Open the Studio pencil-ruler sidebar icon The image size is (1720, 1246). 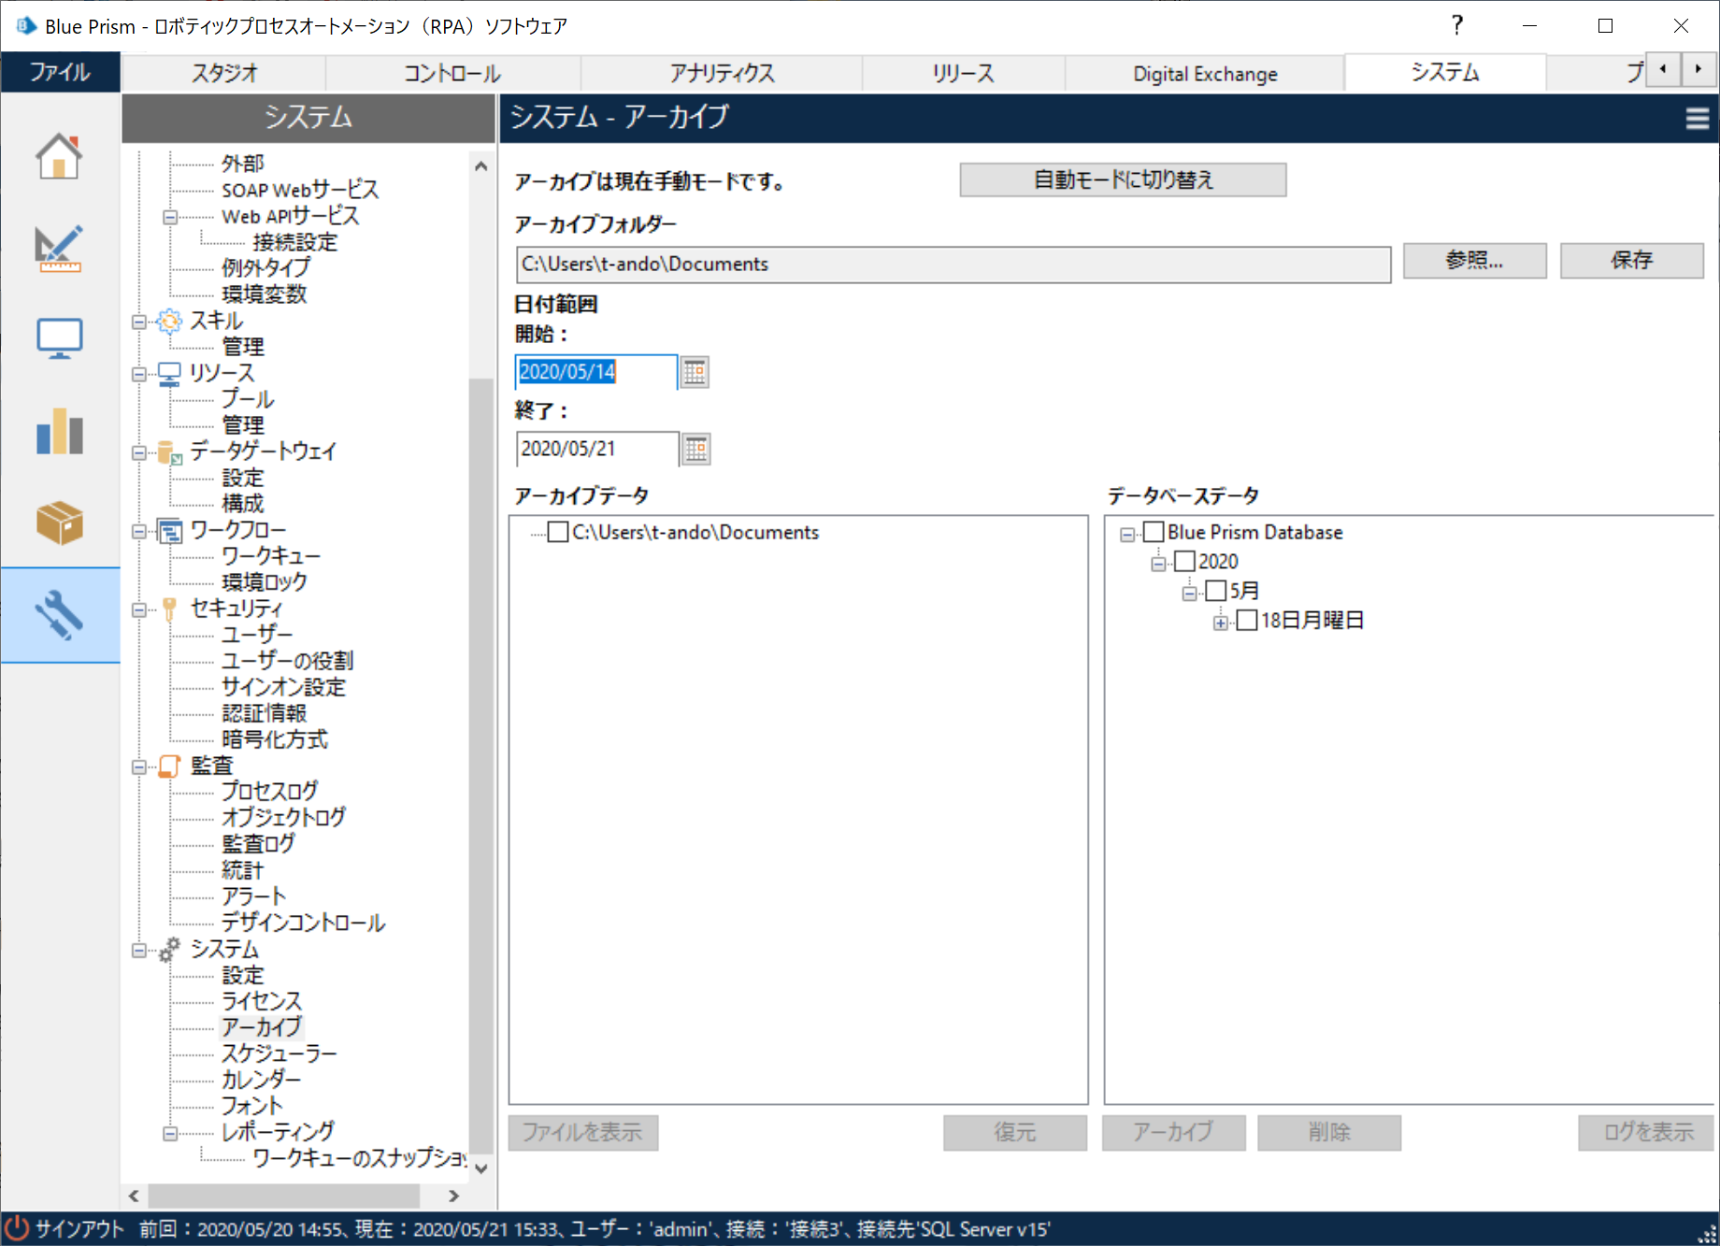[59, 248]
